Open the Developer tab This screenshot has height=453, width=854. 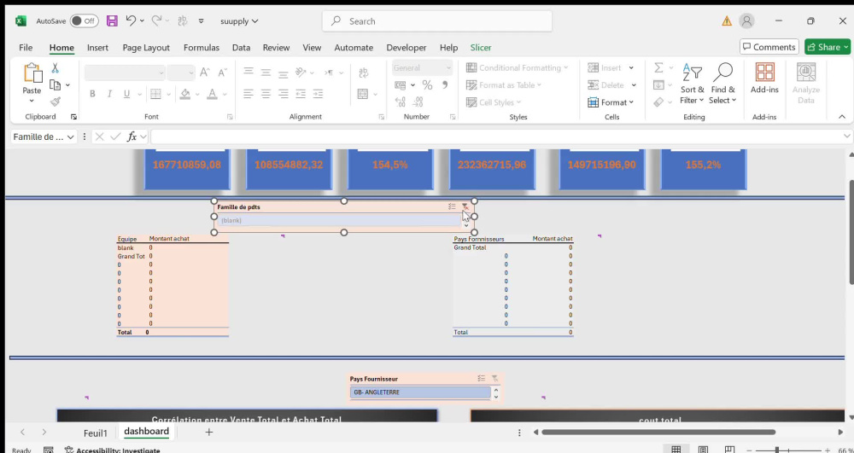407,47
